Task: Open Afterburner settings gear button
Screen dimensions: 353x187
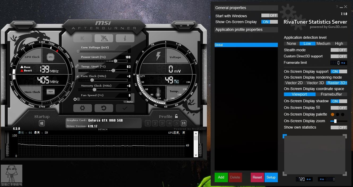Action: pyautogui.click(x=83, y=108)
